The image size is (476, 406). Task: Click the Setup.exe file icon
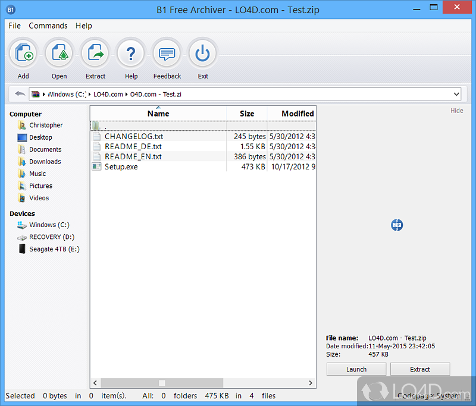pos(96,166)
